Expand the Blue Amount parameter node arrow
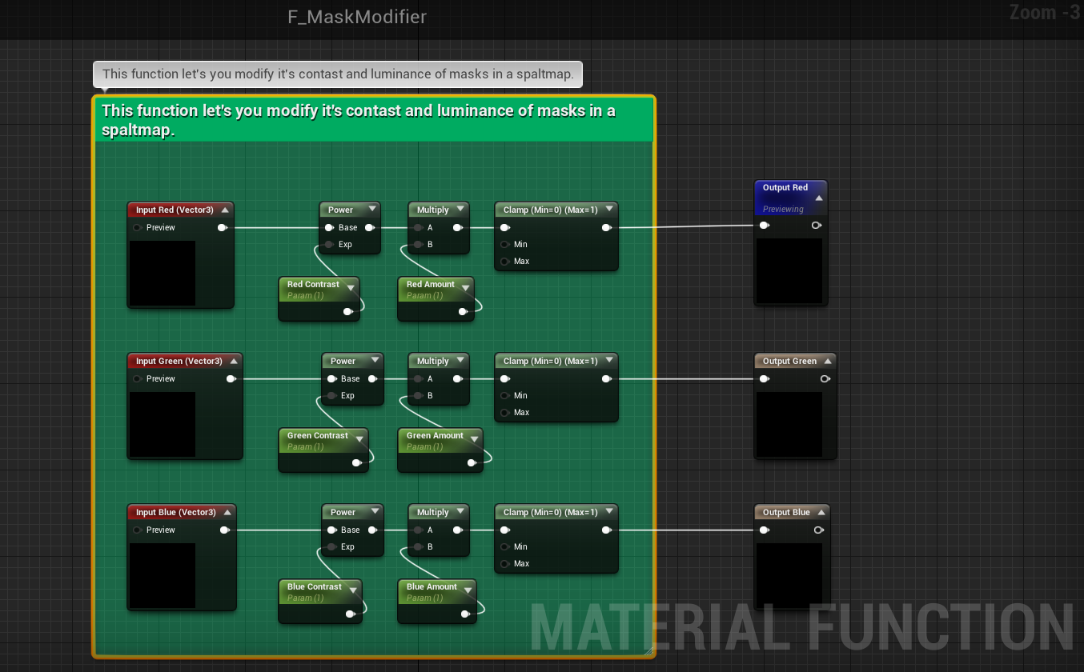 468,590
